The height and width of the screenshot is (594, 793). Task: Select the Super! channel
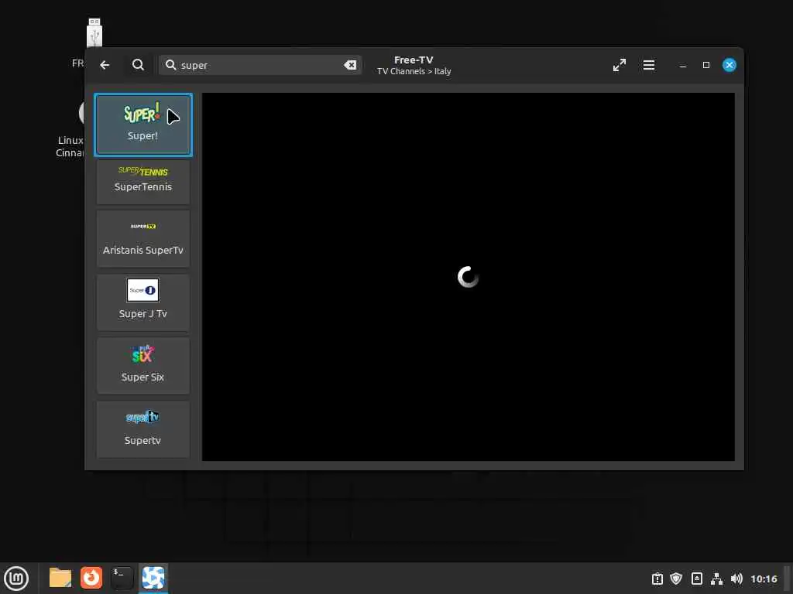tap(143, 125)
